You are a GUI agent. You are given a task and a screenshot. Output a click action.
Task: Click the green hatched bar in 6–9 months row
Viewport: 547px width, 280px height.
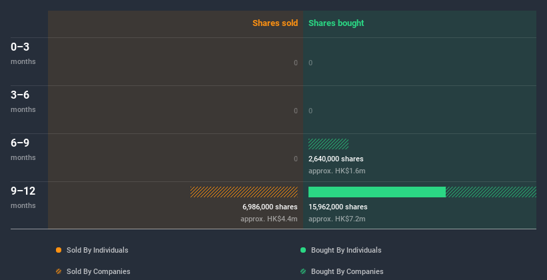pyautogui.click(x=328, y=144)
